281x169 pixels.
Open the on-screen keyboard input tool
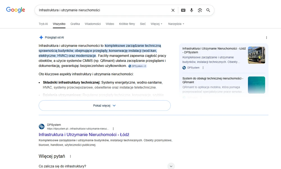[x=183, y=10]
